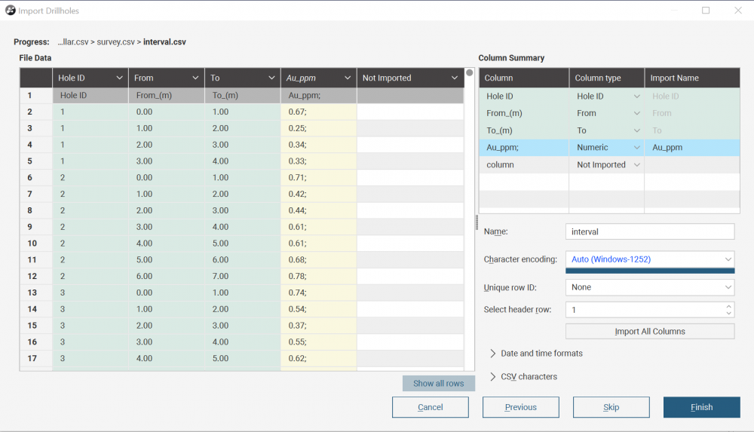Change column type of 'column' row
This screenshot has width=754, height=432.
[x=607, y=164]
